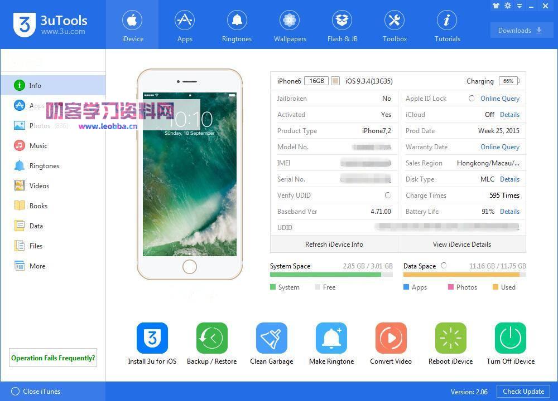Click Online Query for Apple ID Lock
The height and width of the screenshot is (401, 558).
[x=499, y=99]
